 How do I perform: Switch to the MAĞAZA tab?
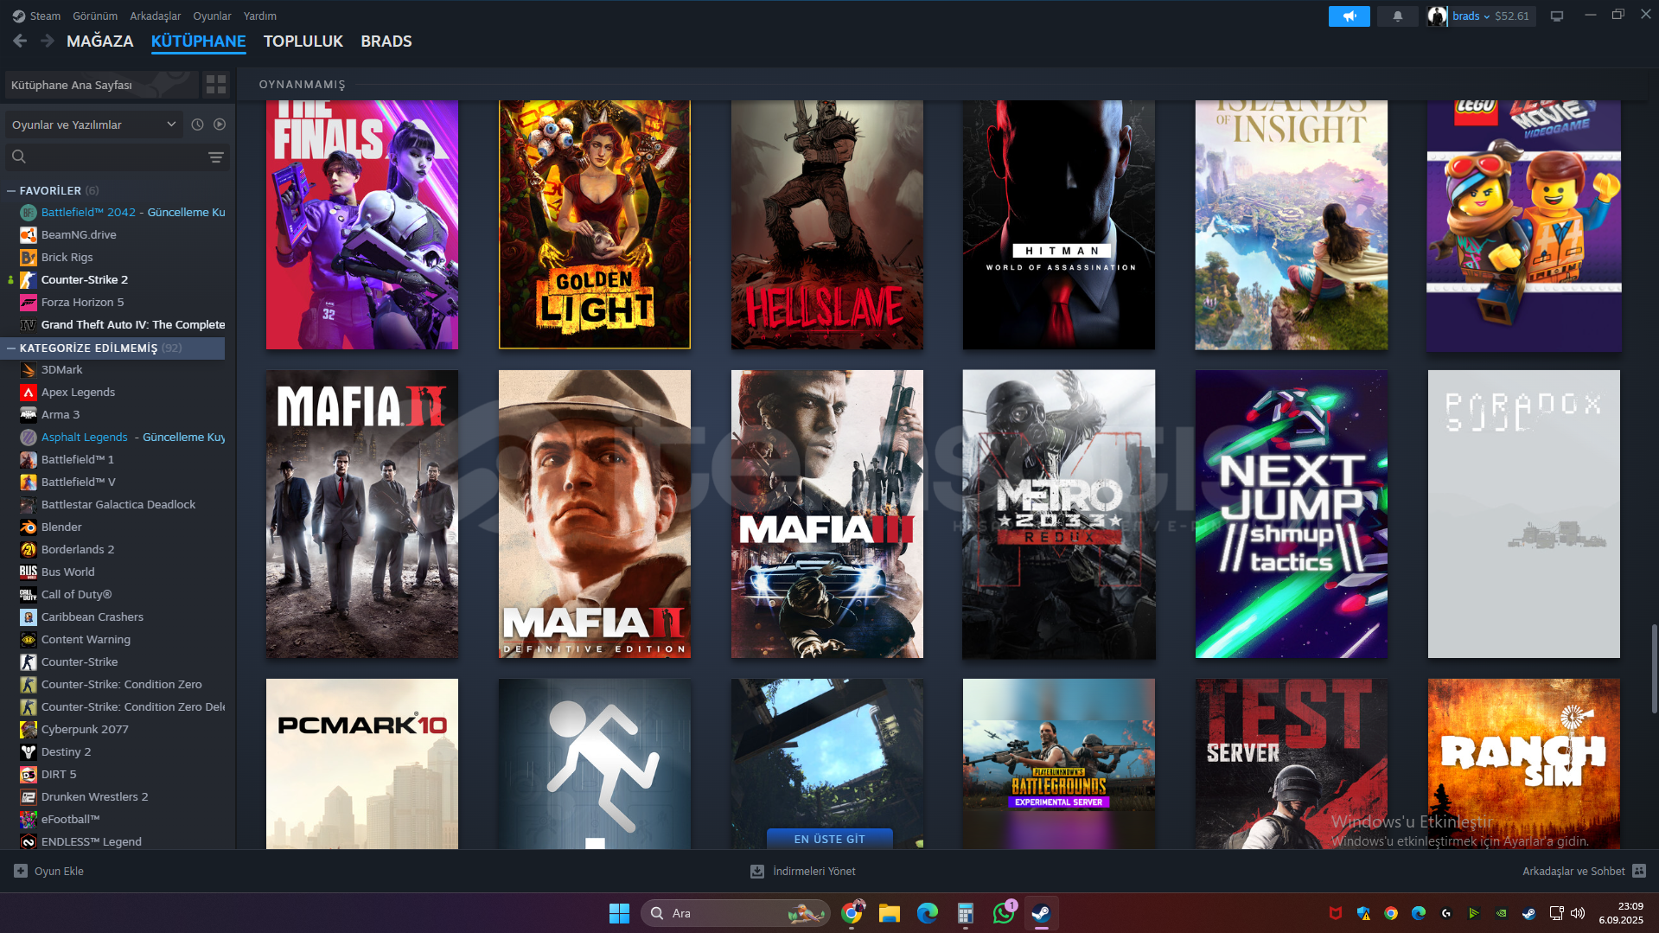coord(100,41)
